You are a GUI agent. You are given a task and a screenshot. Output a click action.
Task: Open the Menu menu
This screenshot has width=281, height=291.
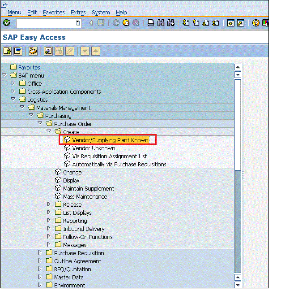click(x=14, y=13)
